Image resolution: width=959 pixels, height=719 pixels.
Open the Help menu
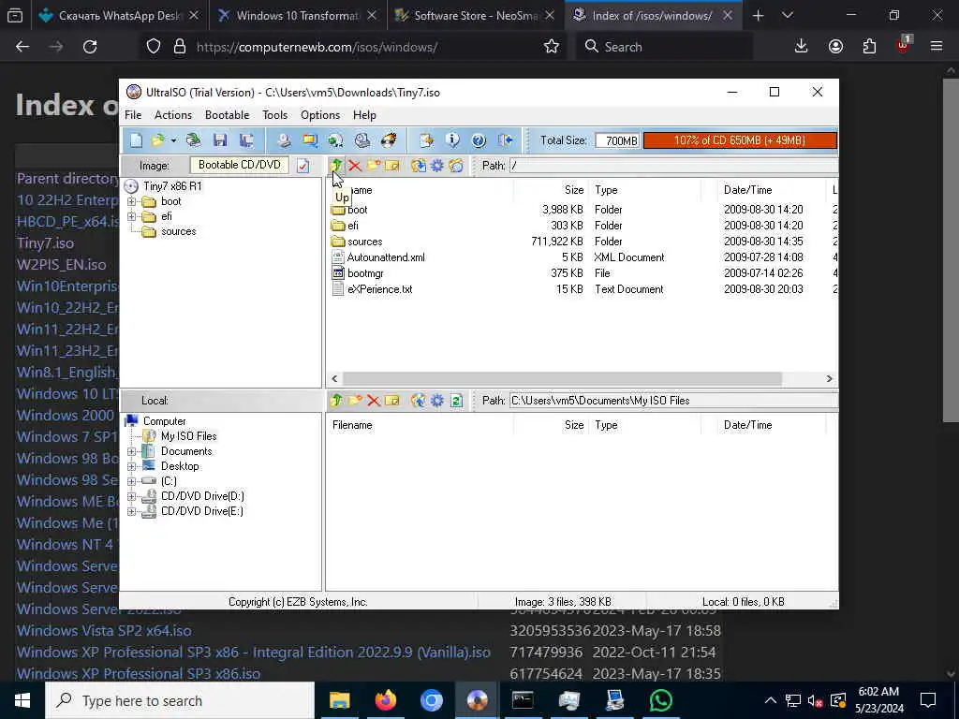(364, 115)
